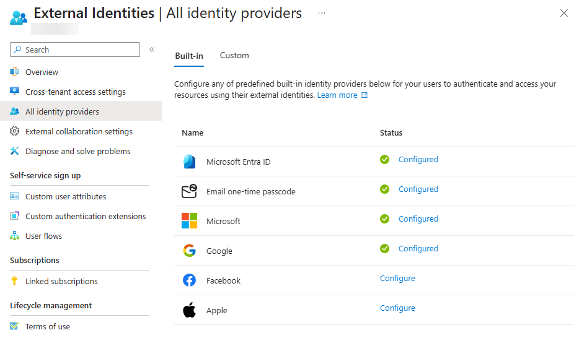Switch to the Custom tab

[x=234, y=55]
